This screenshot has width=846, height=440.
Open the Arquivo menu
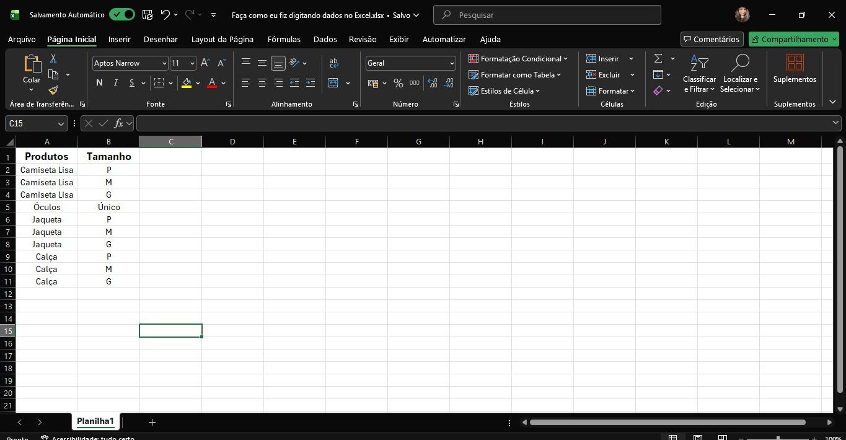point(22,39)
